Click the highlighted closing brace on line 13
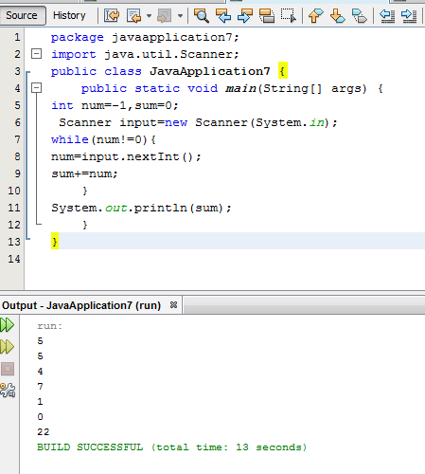 tap(55, 242)
